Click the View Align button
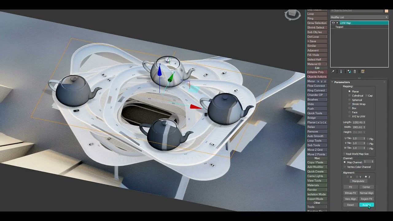This screenshot has width=393, height=221. [x=350, y=199]
